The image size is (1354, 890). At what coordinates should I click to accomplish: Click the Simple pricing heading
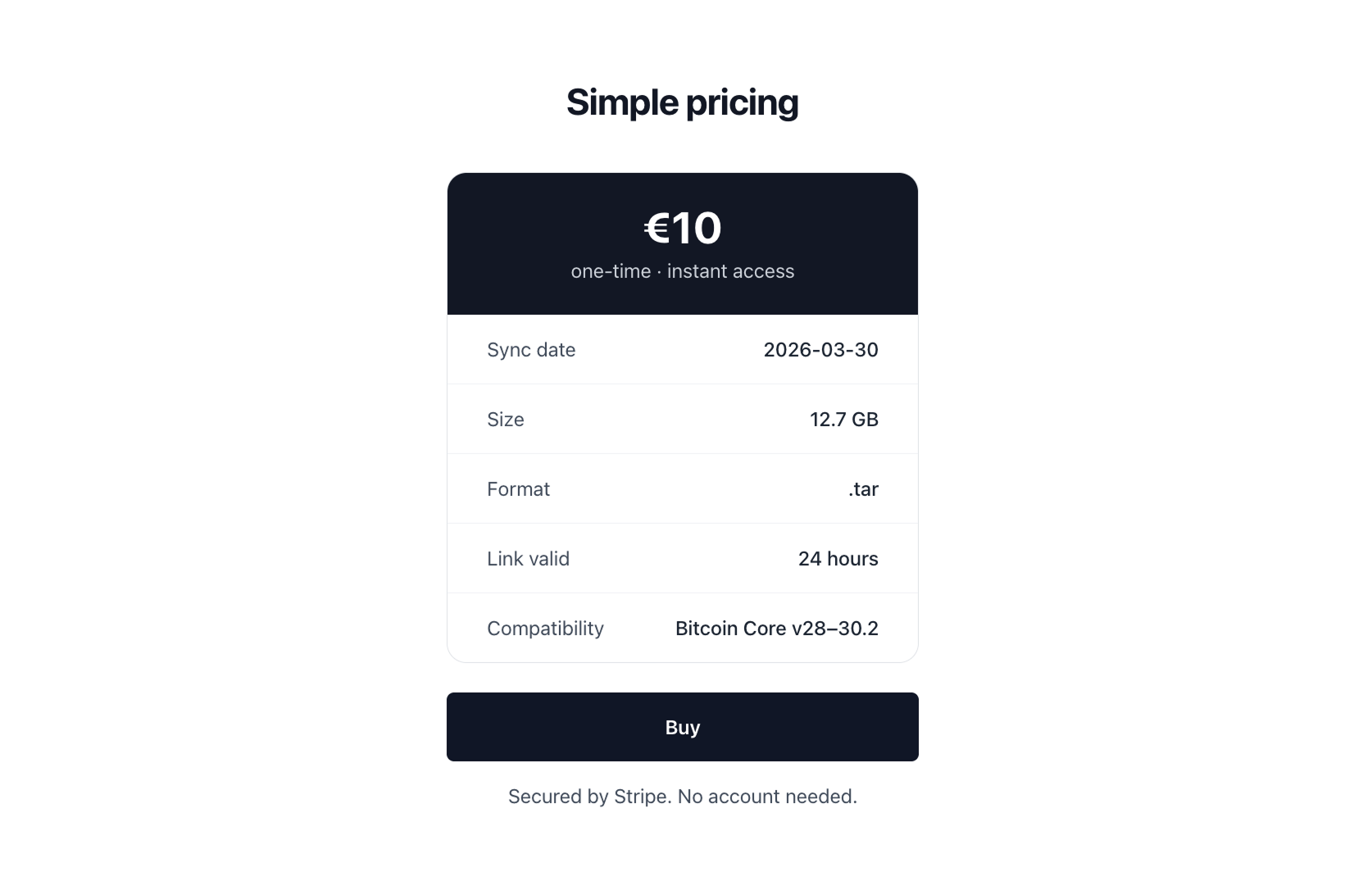(682, 102)
